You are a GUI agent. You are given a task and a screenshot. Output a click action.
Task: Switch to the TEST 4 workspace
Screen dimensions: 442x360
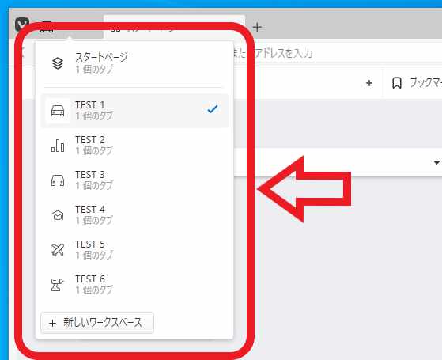pos(134,215)
